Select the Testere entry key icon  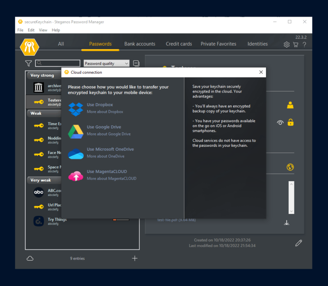coord(39,102)
